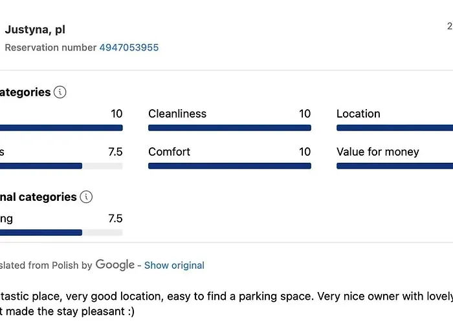The width and height of the screenshot is (453, 323).
Task: Open reservation number 4947053955
Action: pyautogui.click(x=129, y=47)
